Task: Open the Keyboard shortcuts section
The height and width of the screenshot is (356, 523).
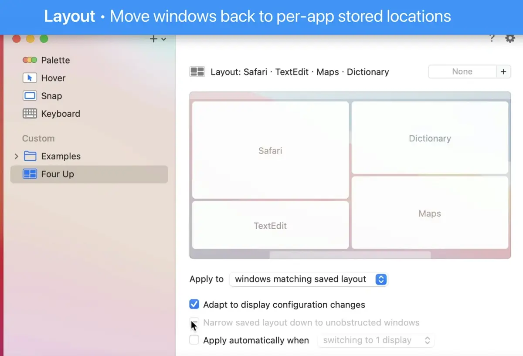Action: (61, 114)
